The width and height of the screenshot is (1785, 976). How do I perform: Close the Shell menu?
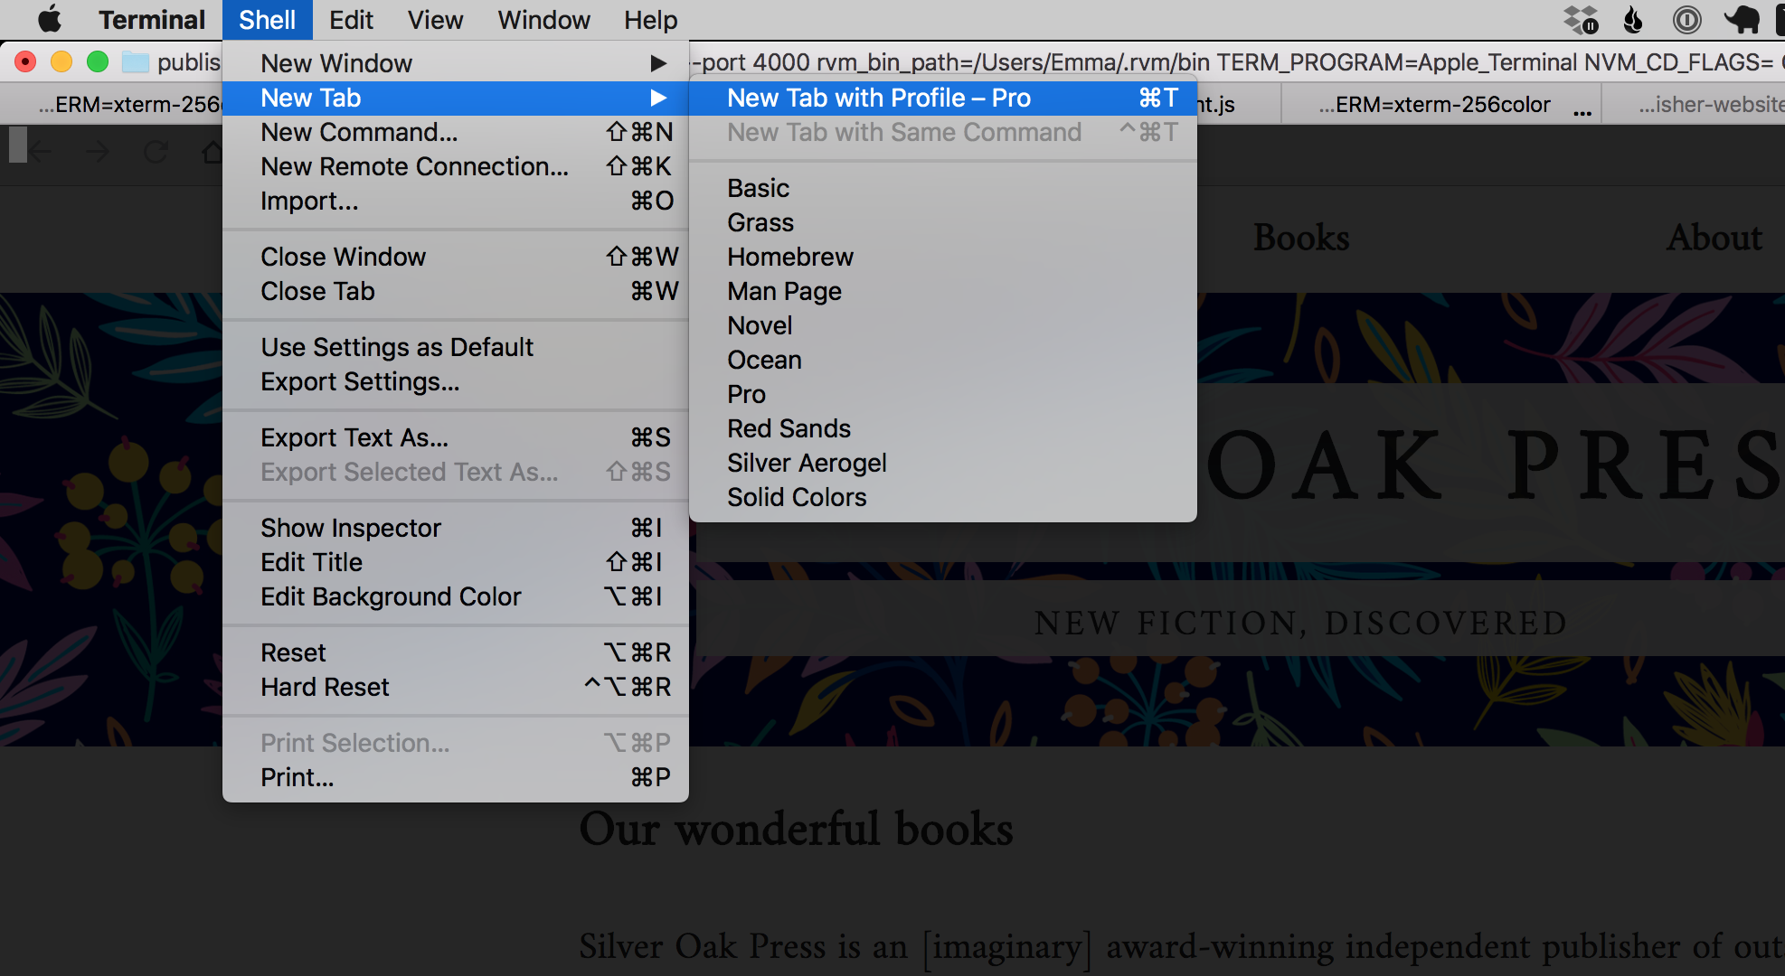pyautogui.click(x=267, y=19)
